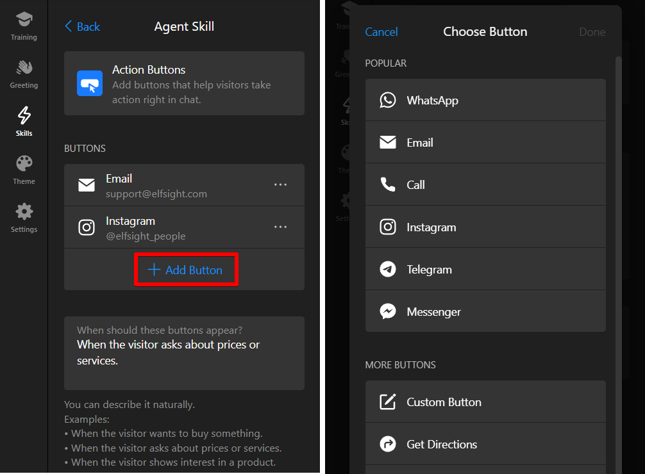Open options menu for Email button
The image size is (645, 474).
tap(281, 184)
